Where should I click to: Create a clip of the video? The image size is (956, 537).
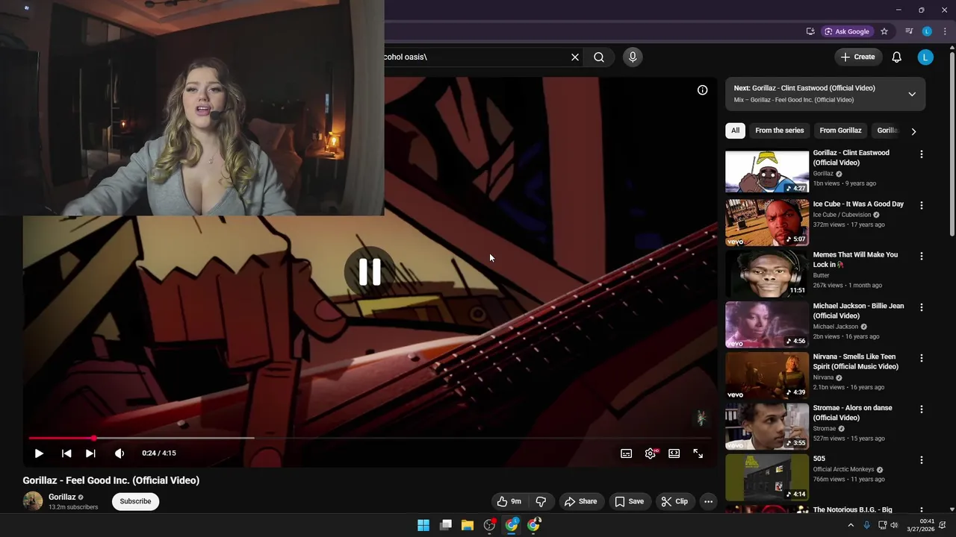(x=674, y=501)
